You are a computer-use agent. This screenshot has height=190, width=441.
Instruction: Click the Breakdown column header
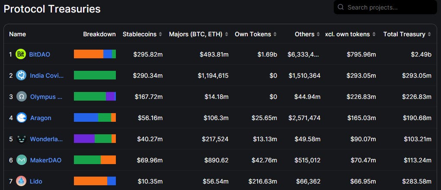pyautogui.click(x=99, y=34)
